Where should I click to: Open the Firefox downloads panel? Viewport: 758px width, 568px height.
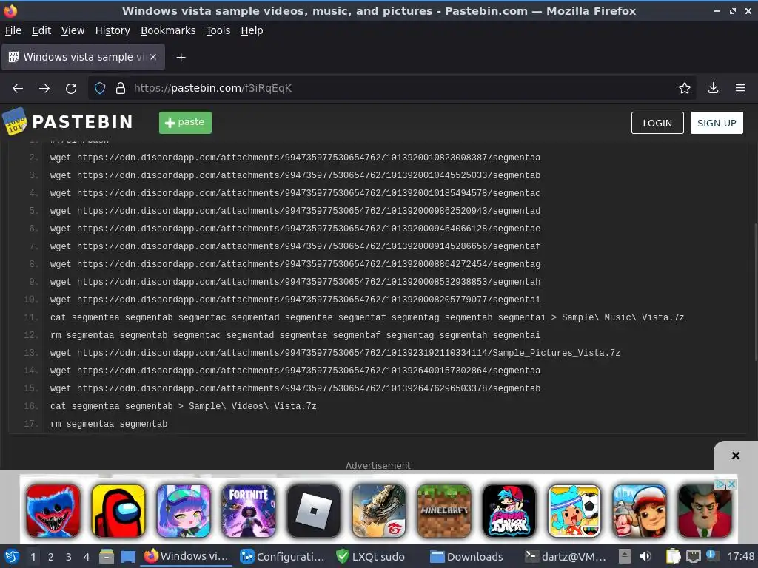click(x=713, y=89)
